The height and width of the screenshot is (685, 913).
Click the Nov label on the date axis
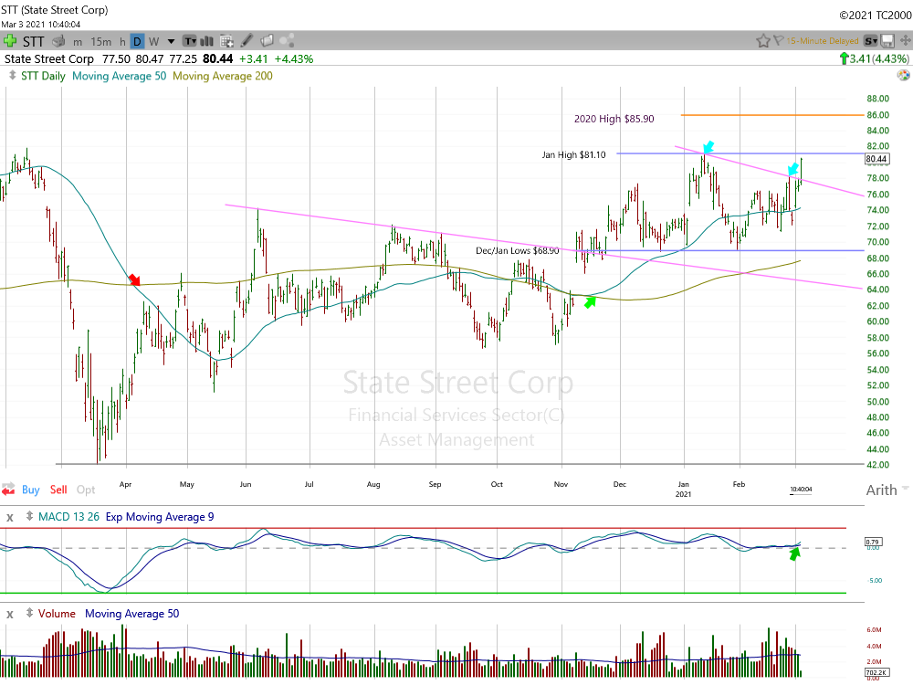(561, 484)
